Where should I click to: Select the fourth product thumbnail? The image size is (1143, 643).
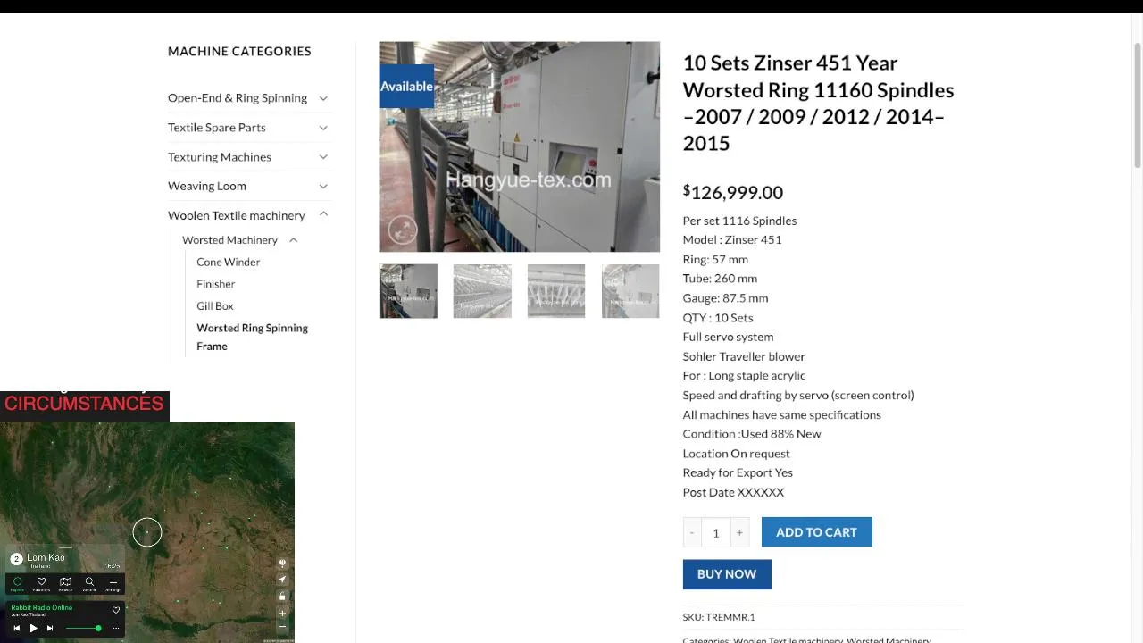(x=630, y=291)
